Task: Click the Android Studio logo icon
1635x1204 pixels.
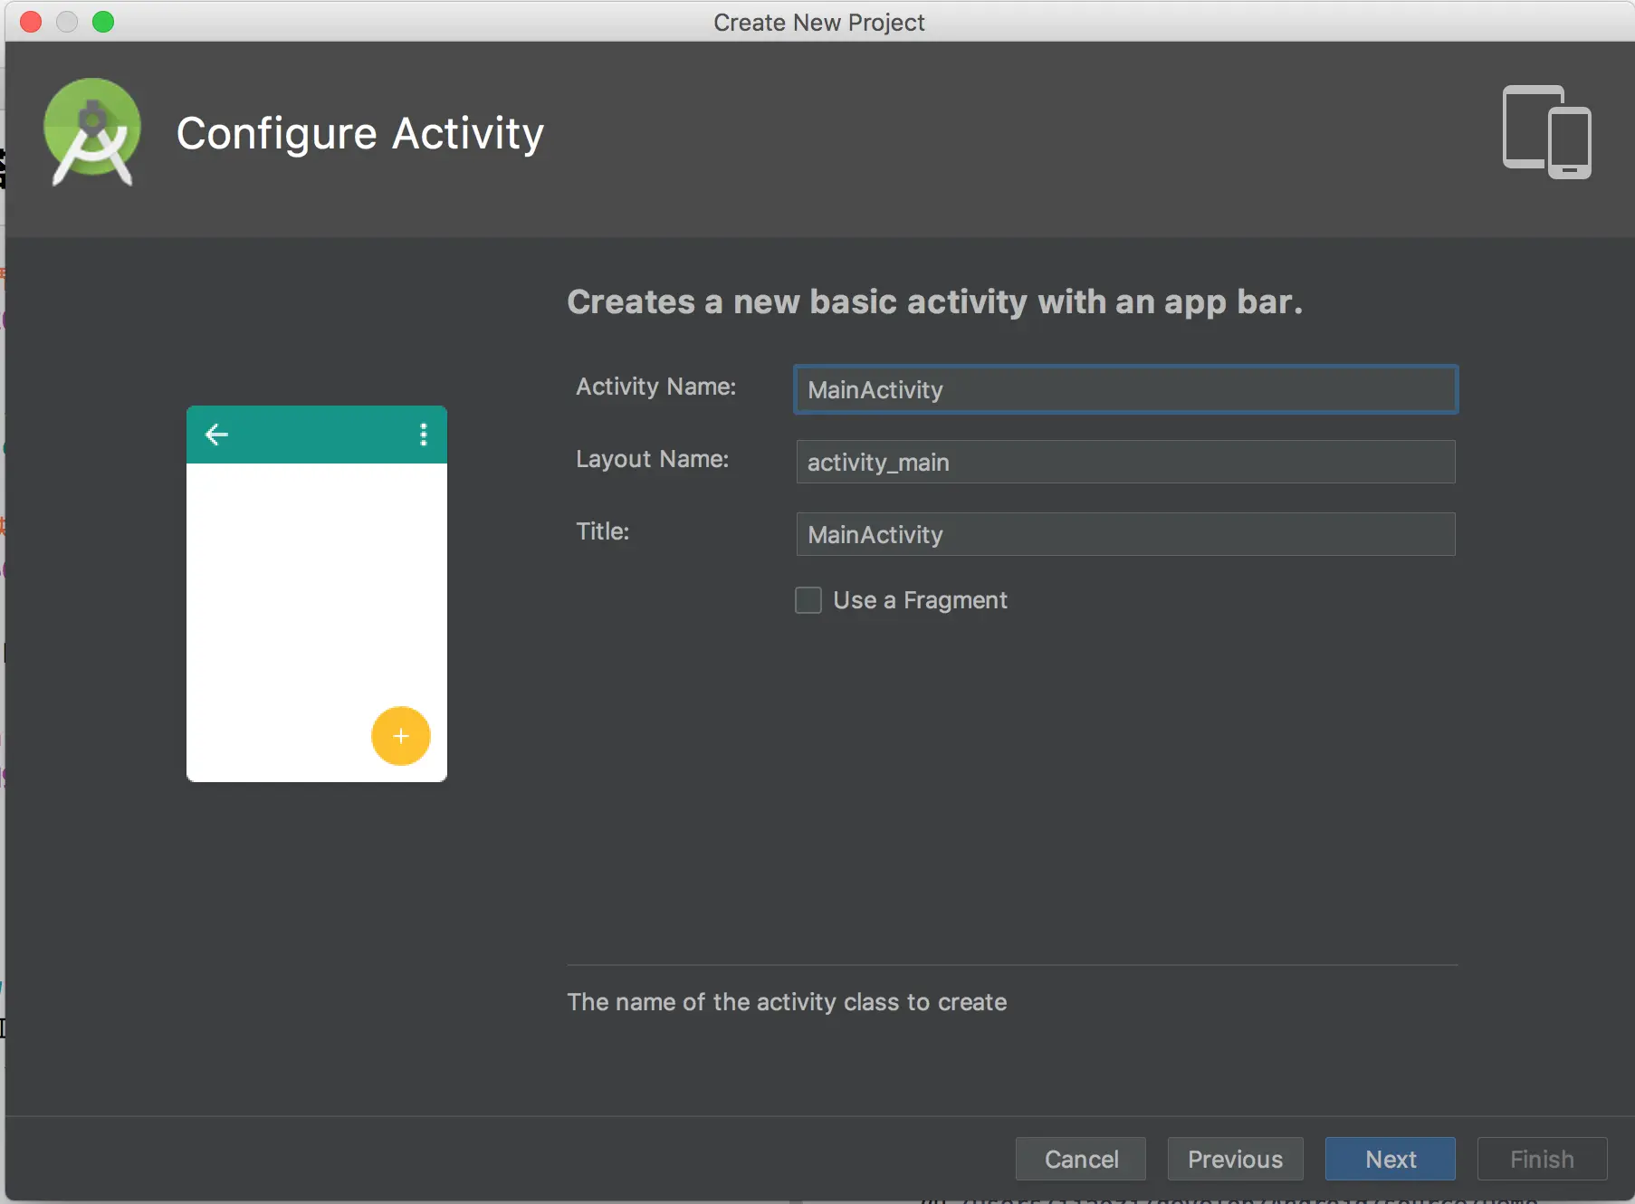Action: pos(92,132)
